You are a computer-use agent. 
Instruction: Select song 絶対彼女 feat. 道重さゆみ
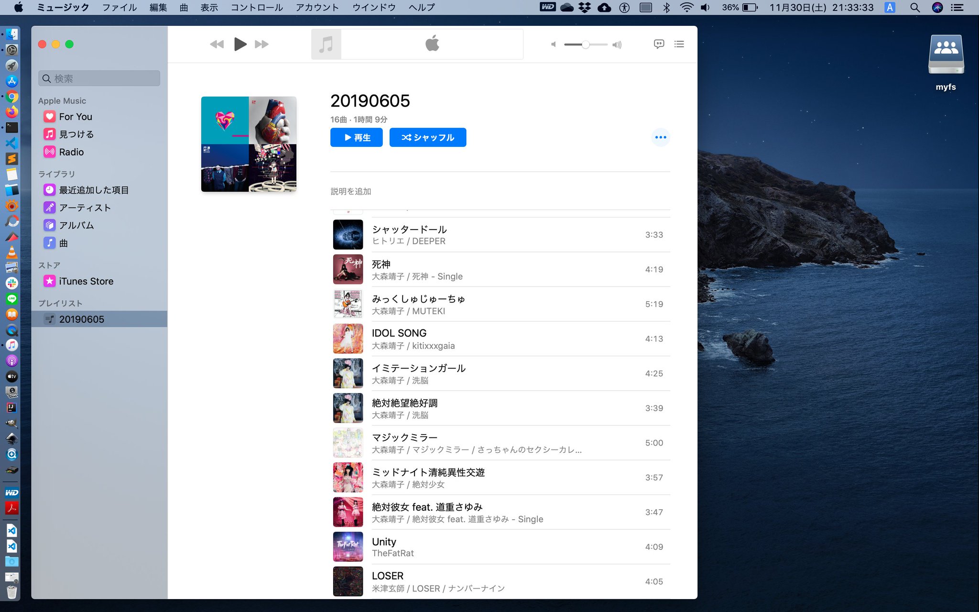pyautogui.click(x=501, y=512)
